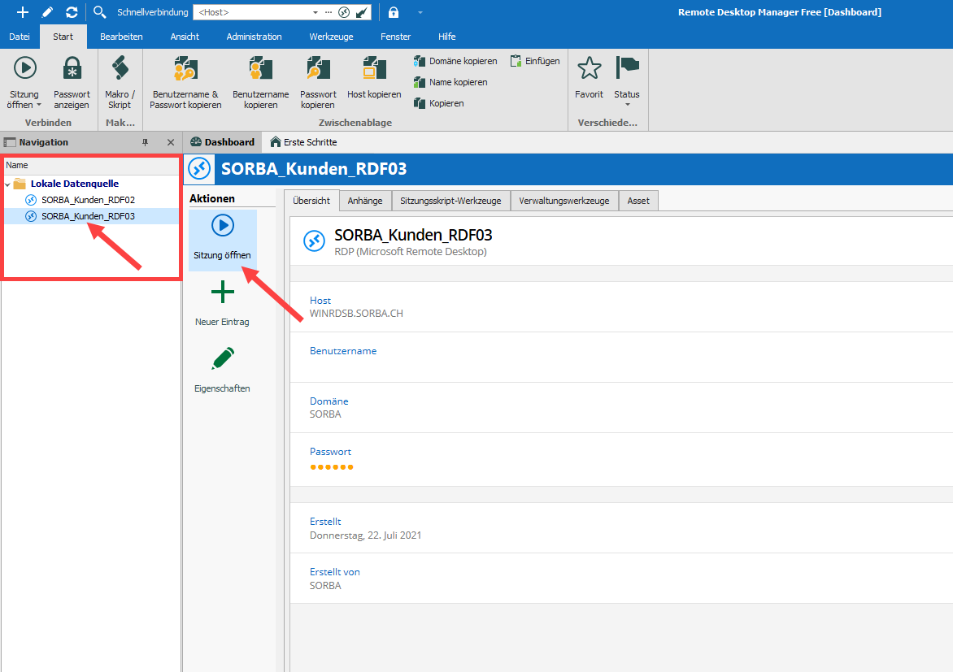The height and width of the screenshot is (672, 953).
Task: Collapse the Lokale Datenquelle tree node
Action: point(8,184)
